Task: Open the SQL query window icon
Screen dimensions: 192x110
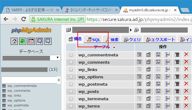Action: click(31, 41)
